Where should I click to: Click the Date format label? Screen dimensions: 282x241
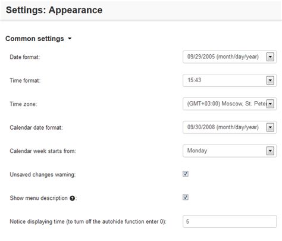25,57
